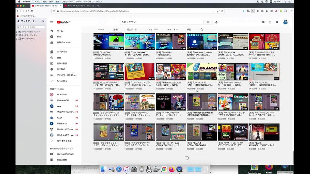This screenshot has height=174, width=310.
Task: Click the page vertical scrollbar thumb
Action: coord(293,158)
